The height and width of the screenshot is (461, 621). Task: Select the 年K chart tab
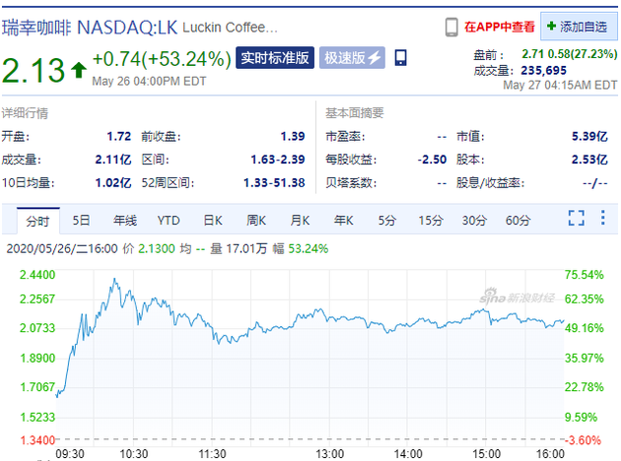(343, 220)
